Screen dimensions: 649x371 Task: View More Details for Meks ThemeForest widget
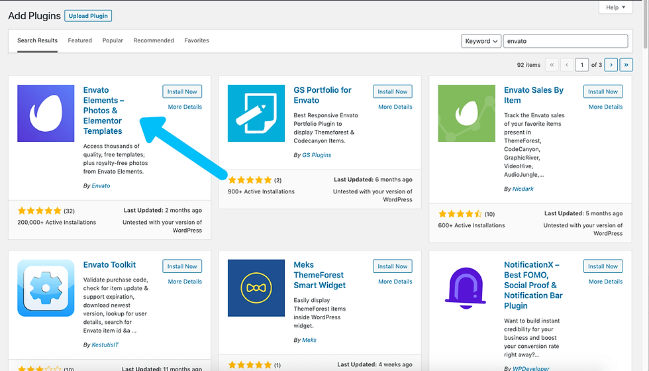tap(395, 282)
